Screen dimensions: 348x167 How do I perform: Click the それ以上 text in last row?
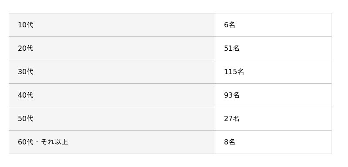[55, 142]
